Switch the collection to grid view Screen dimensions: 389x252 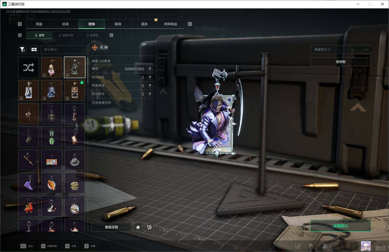[x=34, y=49]
